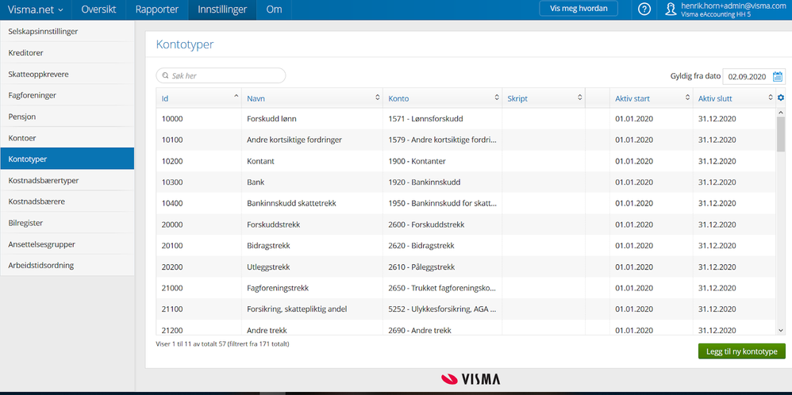Screen dimensions: 792x395
Task: Click the Visma logo in footer
Action: (471, 379)
